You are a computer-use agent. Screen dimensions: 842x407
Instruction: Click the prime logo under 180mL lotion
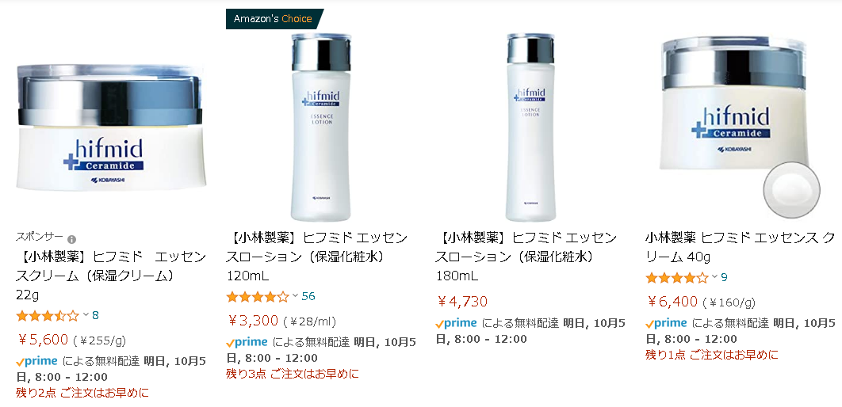click(x=456, y=323)
